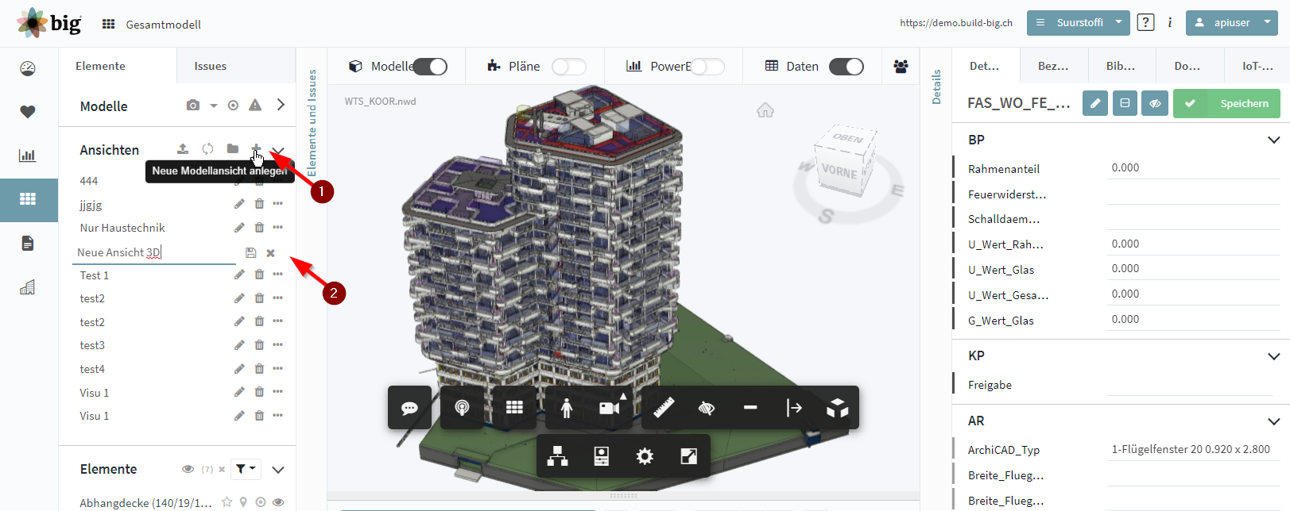Open more options for Test 1 view
This screenshot has width=1290, height=511.
(277, 275)
